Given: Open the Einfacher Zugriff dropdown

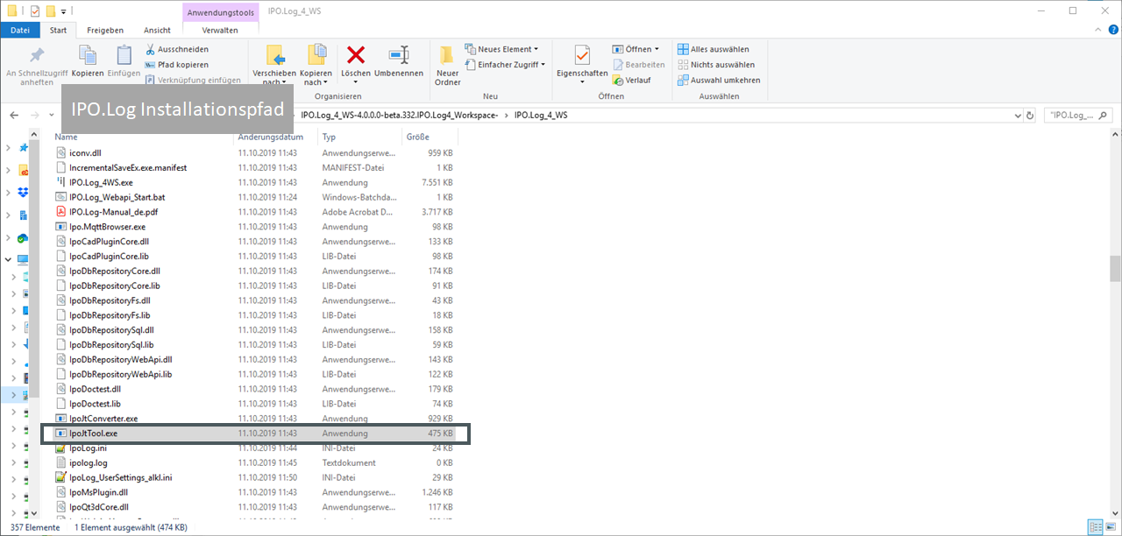Looking at the screenshot, I should coord(505,64).
